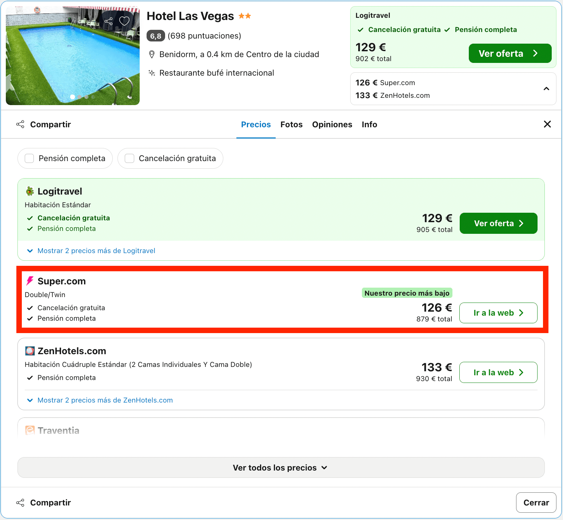
Task: Click the hotel pool photo thumbnail
Action: point(73,56)
